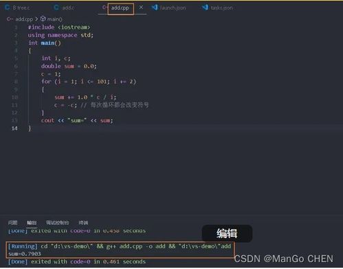This screenshot has height=269, width=343.
Task: Close the add.cpp editor tab
Action: click(x=141, y=8)
